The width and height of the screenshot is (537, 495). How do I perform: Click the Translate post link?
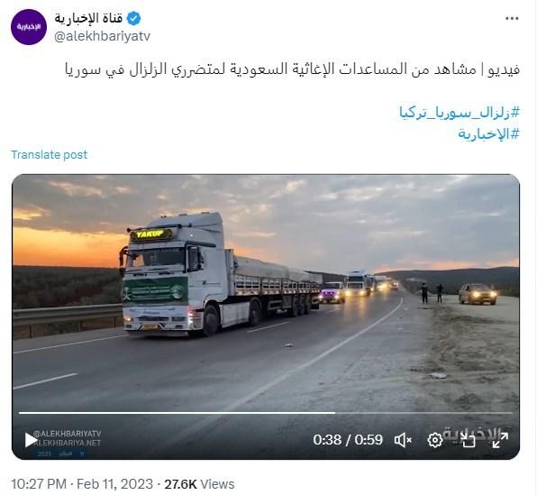point(49,154)
